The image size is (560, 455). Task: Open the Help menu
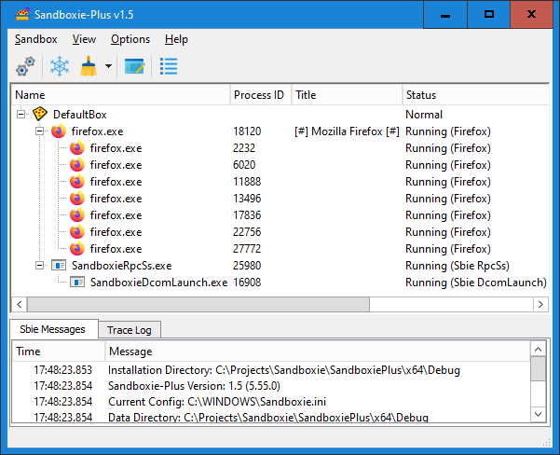pos(176,39)
